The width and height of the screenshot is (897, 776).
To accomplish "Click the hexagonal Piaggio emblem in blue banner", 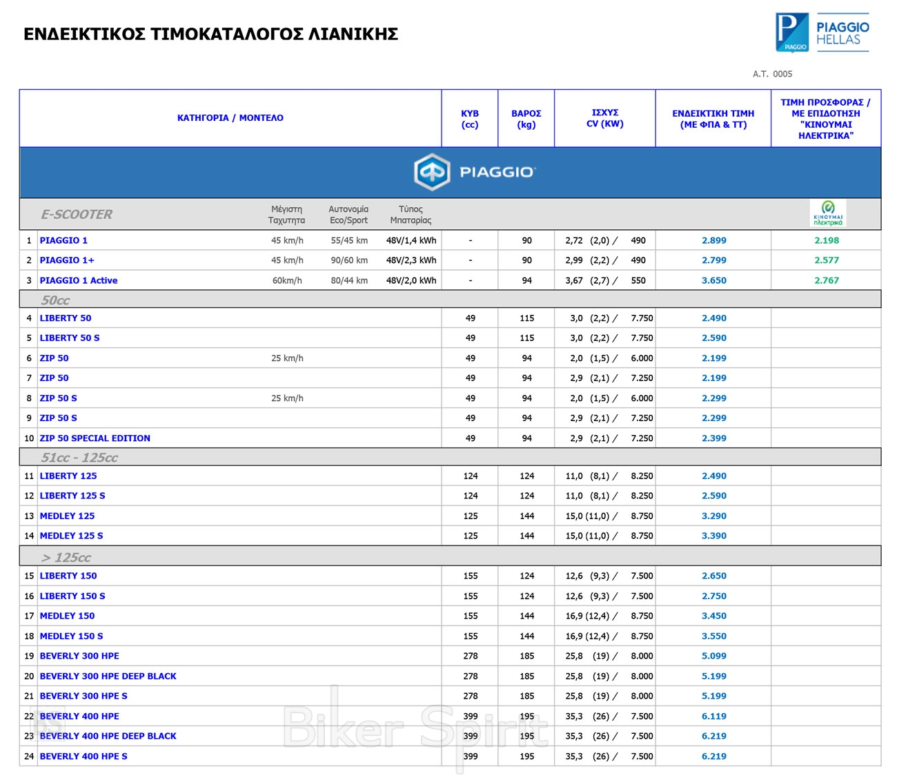I will [x=432, y=172].
